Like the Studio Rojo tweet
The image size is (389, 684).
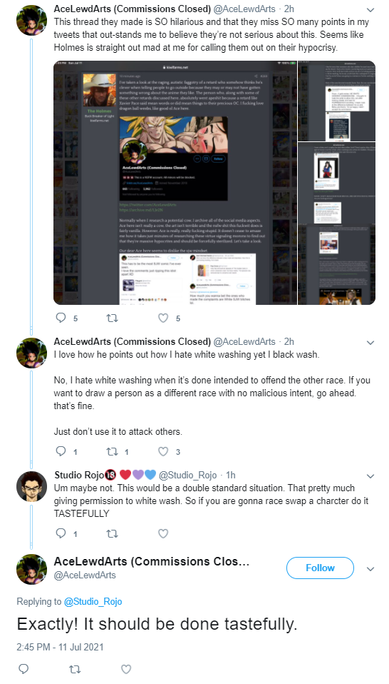163,533
